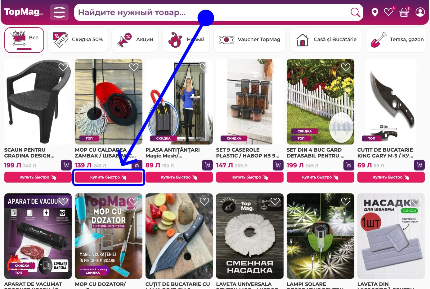This screenshot has height=289, width=430.
Task: Add SET DIN 4 BUC GARD to cart
Action: coord(349,165)
